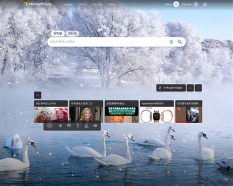233x186 pixels.
Task: Click headline above the banknote image
Action: (x=46, y=104)
